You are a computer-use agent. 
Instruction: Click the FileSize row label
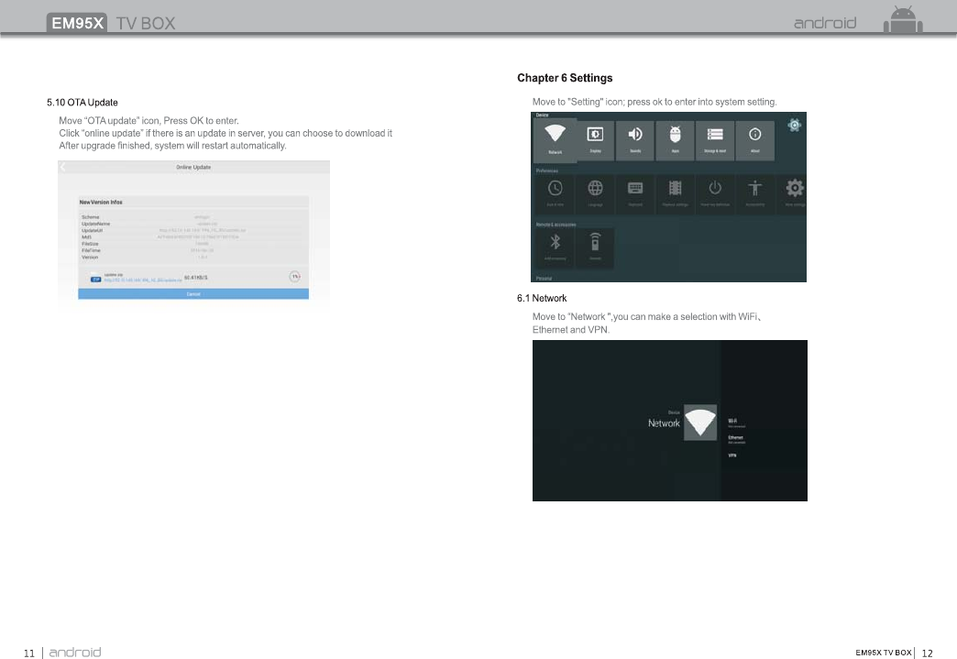(90, 244)
